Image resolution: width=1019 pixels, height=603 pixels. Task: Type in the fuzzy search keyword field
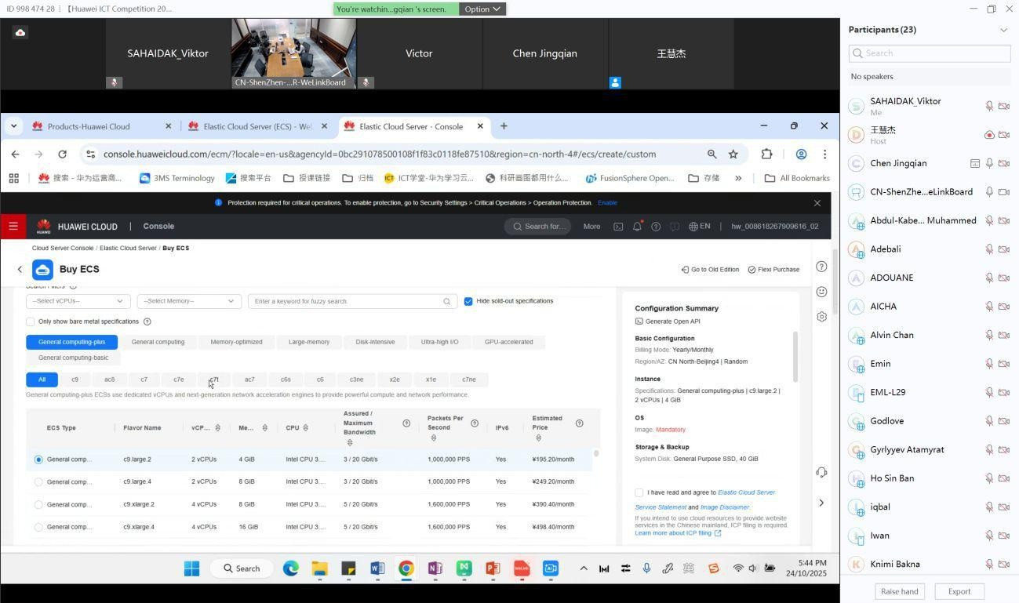[x=345, y=301]
